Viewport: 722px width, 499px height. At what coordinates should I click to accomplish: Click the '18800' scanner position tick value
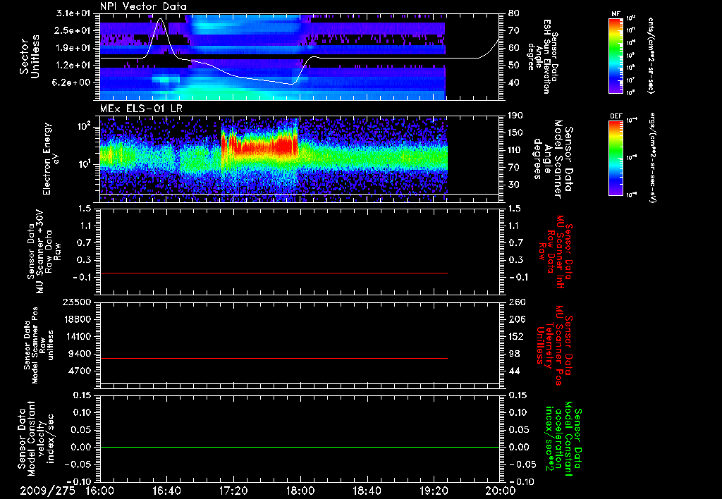point(76,319)
